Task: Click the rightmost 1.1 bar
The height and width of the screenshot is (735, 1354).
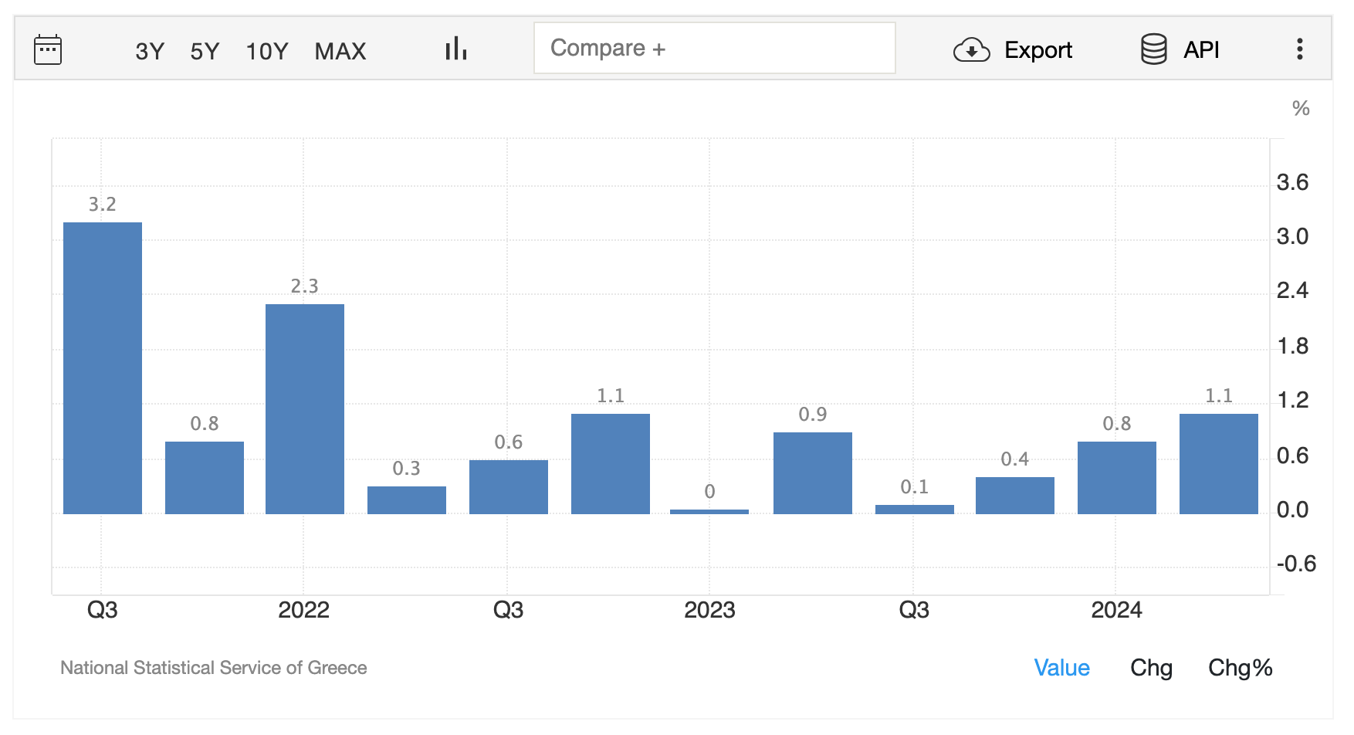Action: coord(1219,463)
